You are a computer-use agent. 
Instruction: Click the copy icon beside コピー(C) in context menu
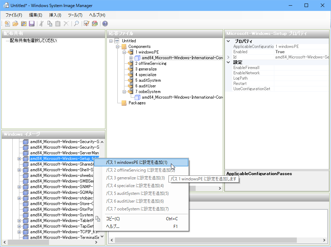(x=98, y=219)
